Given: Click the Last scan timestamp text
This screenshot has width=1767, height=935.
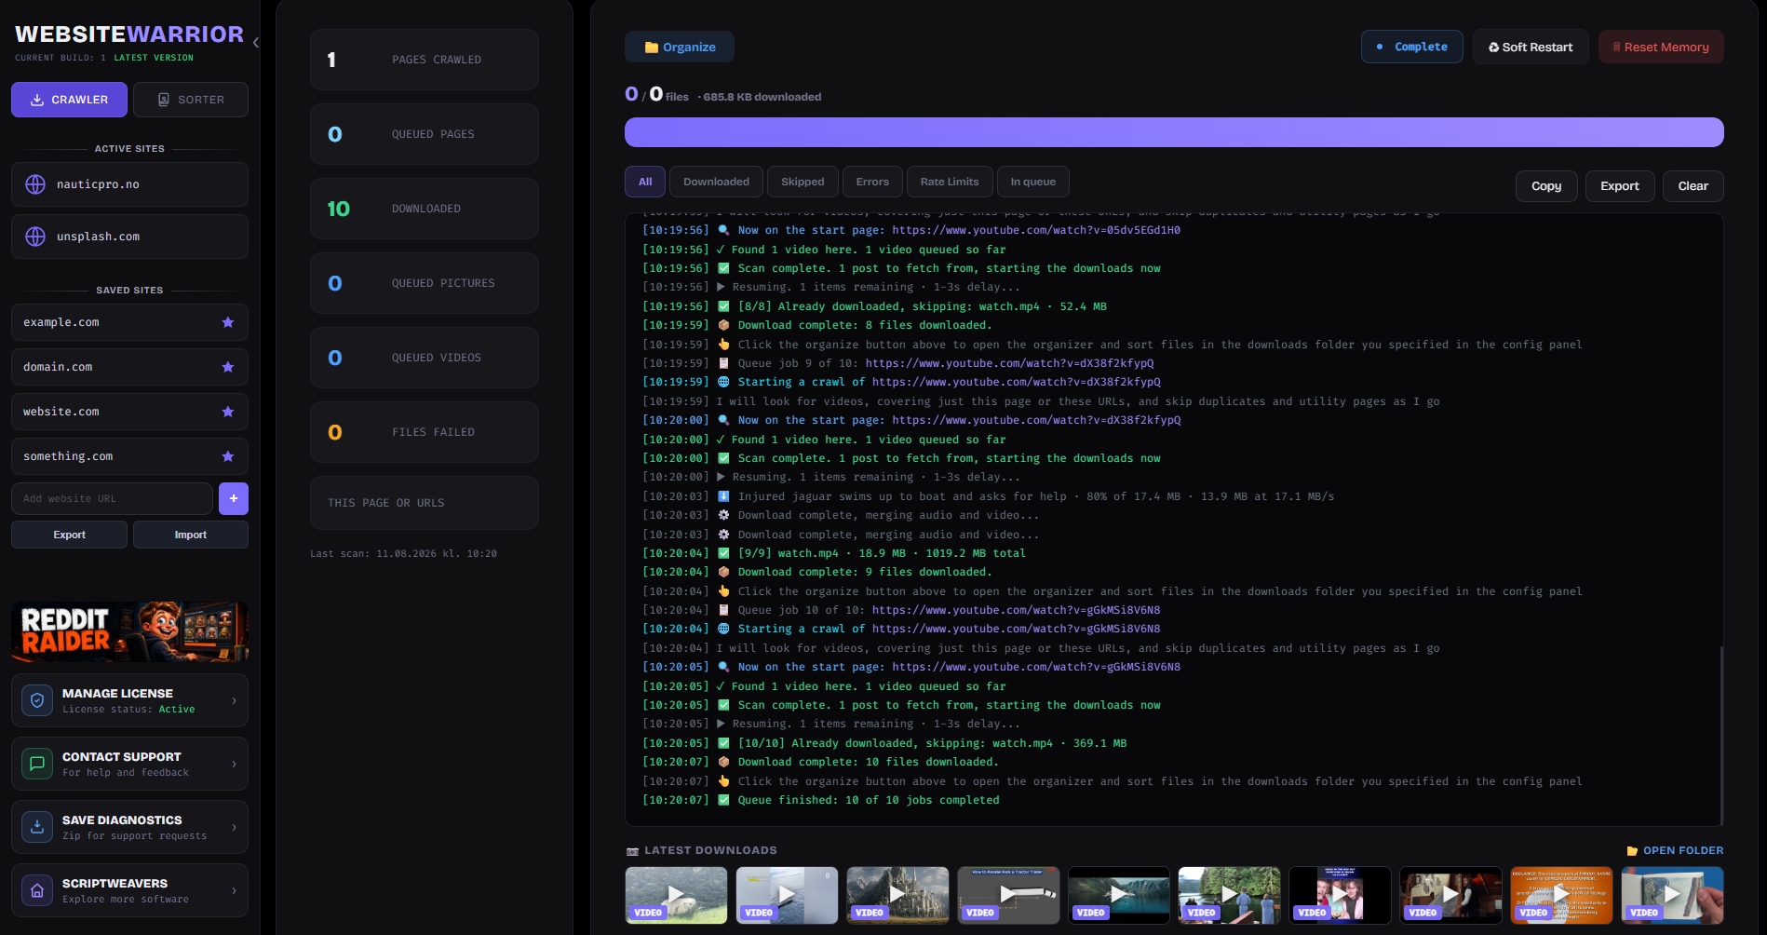Looking at the screenshot, I should tap(403, 553).
